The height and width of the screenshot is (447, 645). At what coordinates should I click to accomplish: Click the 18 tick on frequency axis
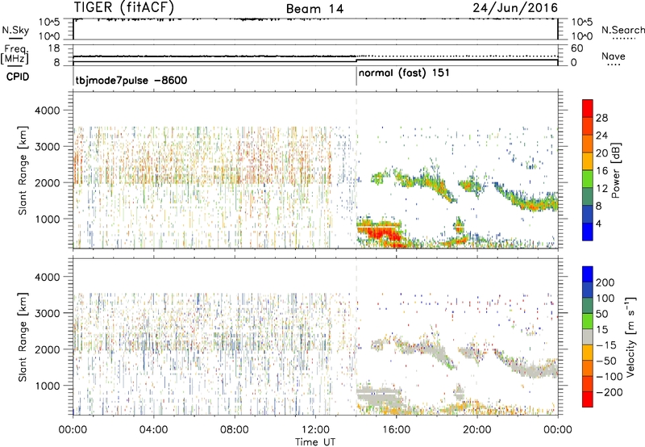[54, 48]
